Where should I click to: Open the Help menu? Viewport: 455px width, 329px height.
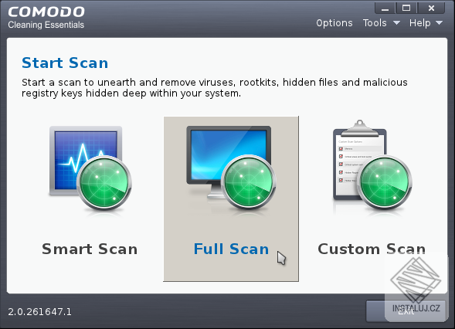coord(419,23)
